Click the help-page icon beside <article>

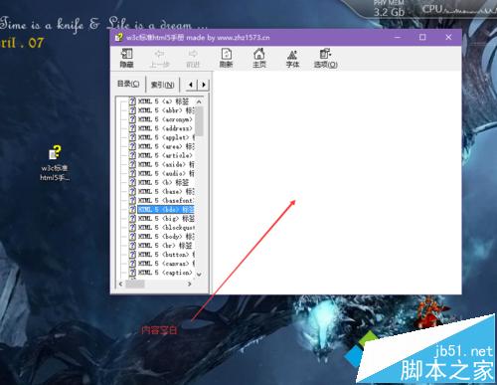point(132,155)
